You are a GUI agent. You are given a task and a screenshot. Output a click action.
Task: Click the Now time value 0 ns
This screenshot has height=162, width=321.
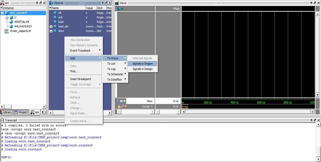176,101
